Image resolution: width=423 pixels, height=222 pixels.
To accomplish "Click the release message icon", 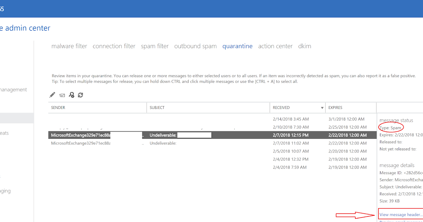I will tap(62, 95).
